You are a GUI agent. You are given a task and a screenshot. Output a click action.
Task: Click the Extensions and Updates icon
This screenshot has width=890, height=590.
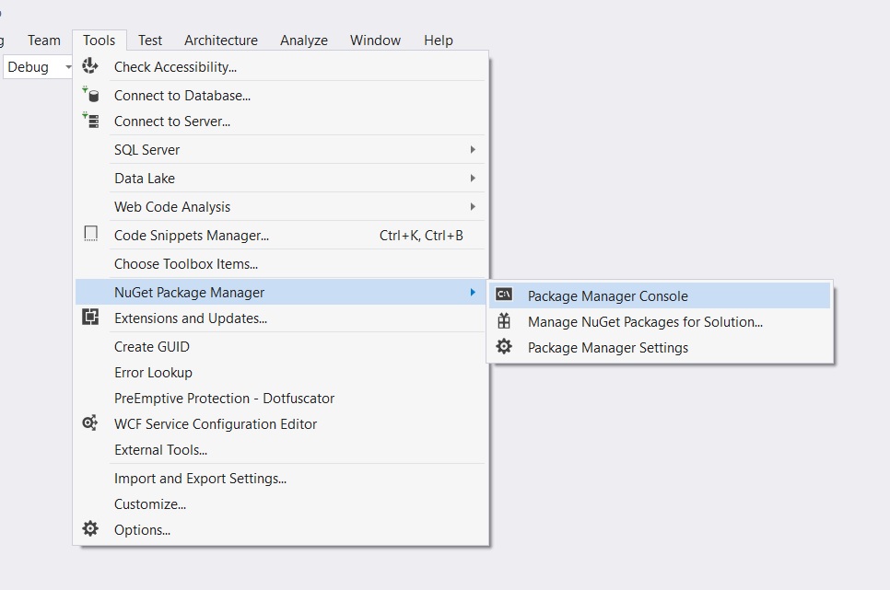pyautogui.click(x=90, y=318)
